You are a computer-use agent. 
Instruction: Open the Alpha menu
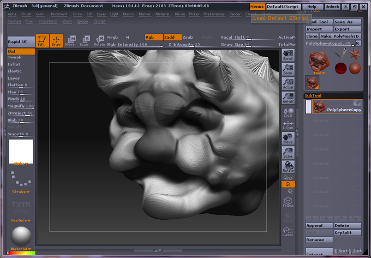12,14
